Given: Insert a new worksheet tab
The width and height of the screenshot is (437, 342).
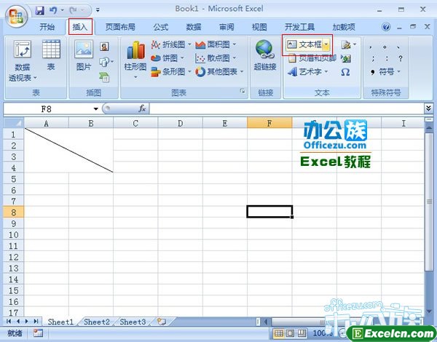Looking at the screenshot, I should [x=162, y=322].
